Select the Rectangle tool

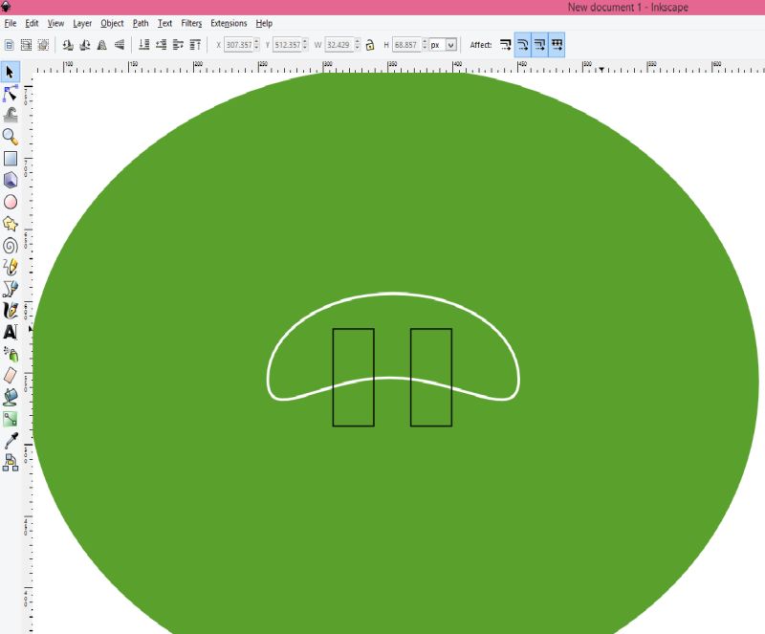[12, 158]
